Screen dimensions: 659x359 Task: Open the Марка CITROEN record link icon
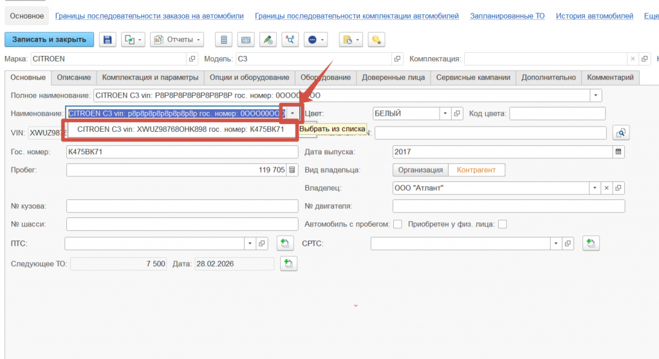point(192,59)
